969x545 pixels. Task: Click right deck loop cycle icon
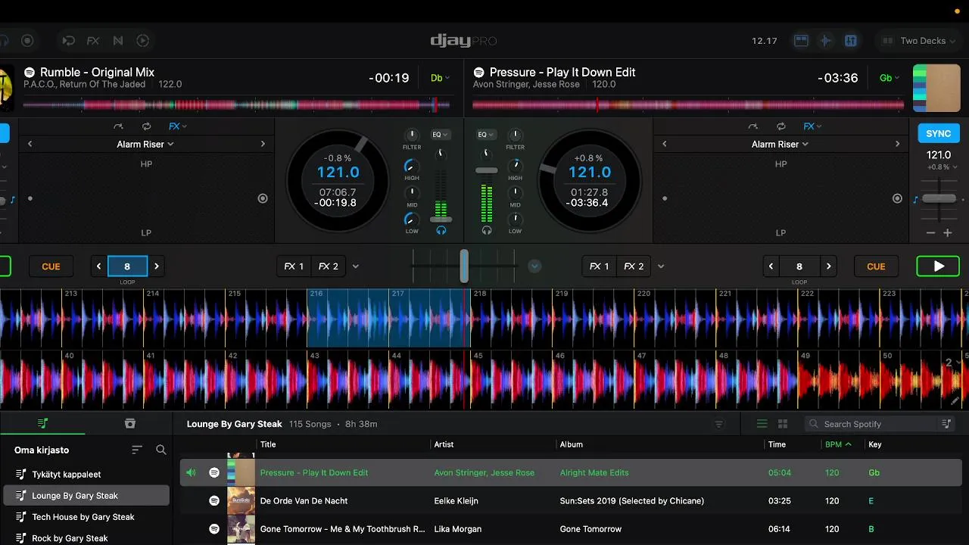pos(780,126)
